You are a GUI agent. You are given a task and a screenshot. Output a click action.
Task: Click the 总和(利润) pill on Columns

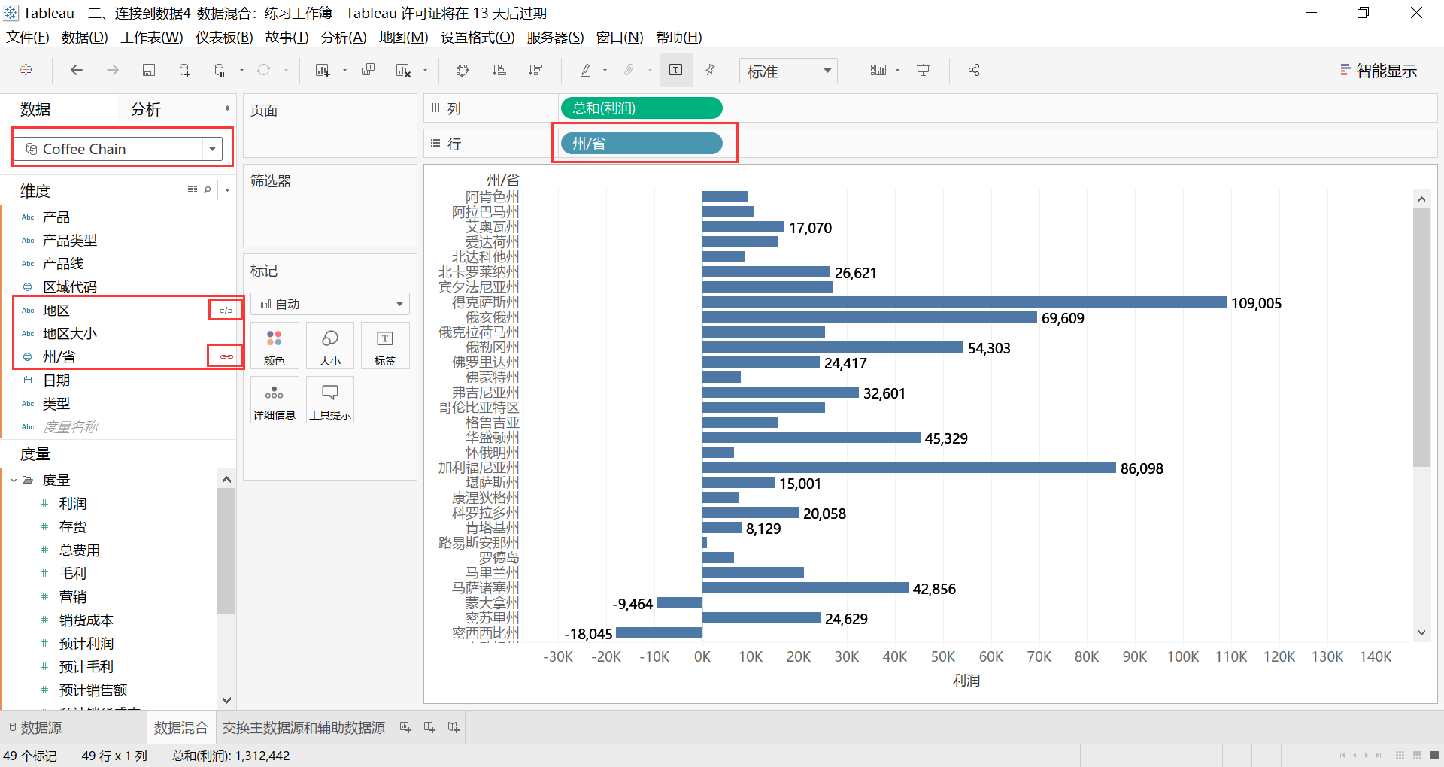641,108
